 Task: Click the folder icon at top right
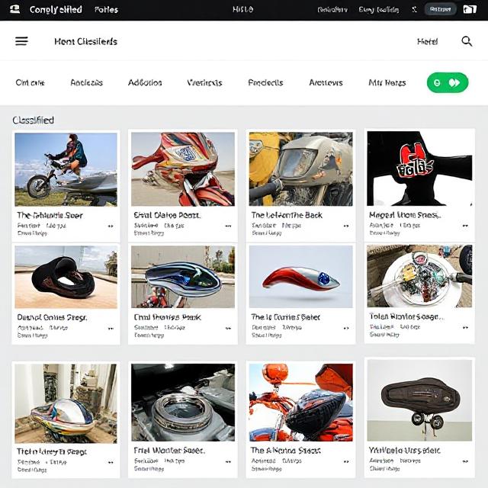(470, 9)
